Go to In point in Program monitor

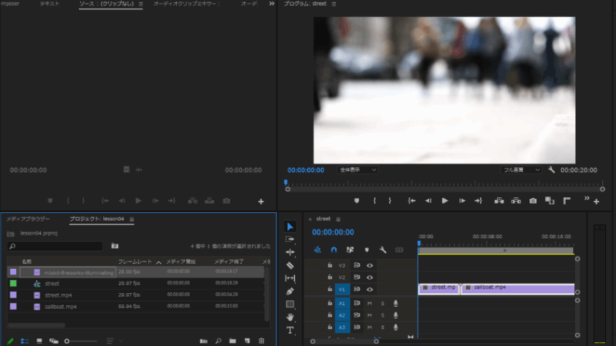coord(411,201)
